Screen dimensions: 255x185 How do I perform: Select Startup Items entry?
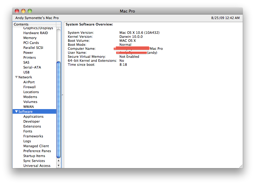(x=34, y=156)
